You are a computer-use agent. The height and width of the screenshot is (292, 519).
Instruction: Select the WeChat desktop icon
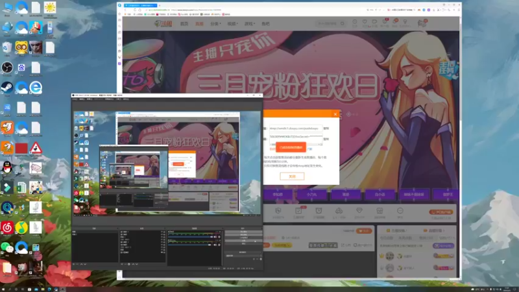(7, 247)
